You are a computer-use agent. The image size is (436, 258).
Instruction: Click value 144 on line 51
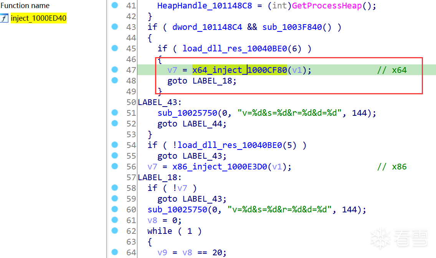coord(360,113)
